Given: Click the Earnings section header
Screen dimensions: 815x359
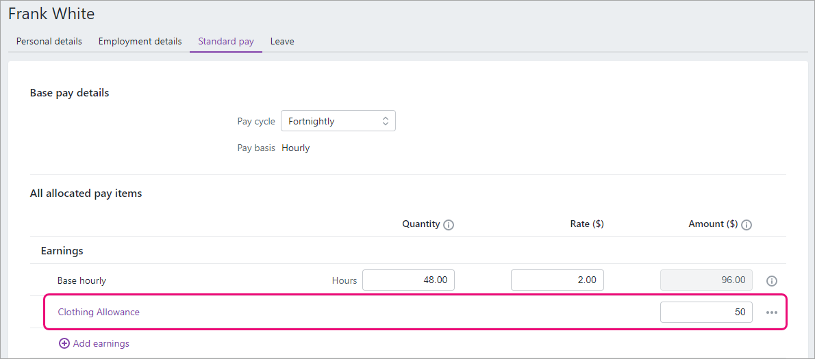Looking at the screenshot, I should coord(62,251).
